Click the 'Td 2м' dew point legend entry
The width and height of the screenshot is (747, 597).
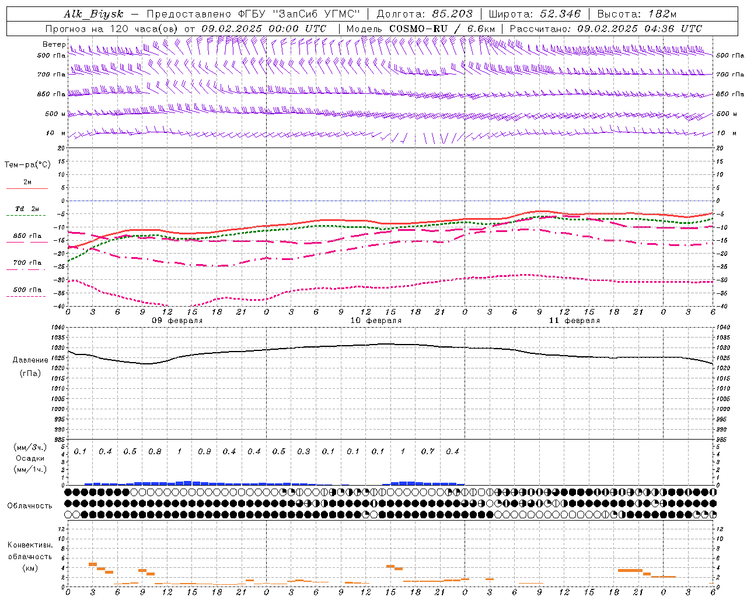click(x=27, y=209)
